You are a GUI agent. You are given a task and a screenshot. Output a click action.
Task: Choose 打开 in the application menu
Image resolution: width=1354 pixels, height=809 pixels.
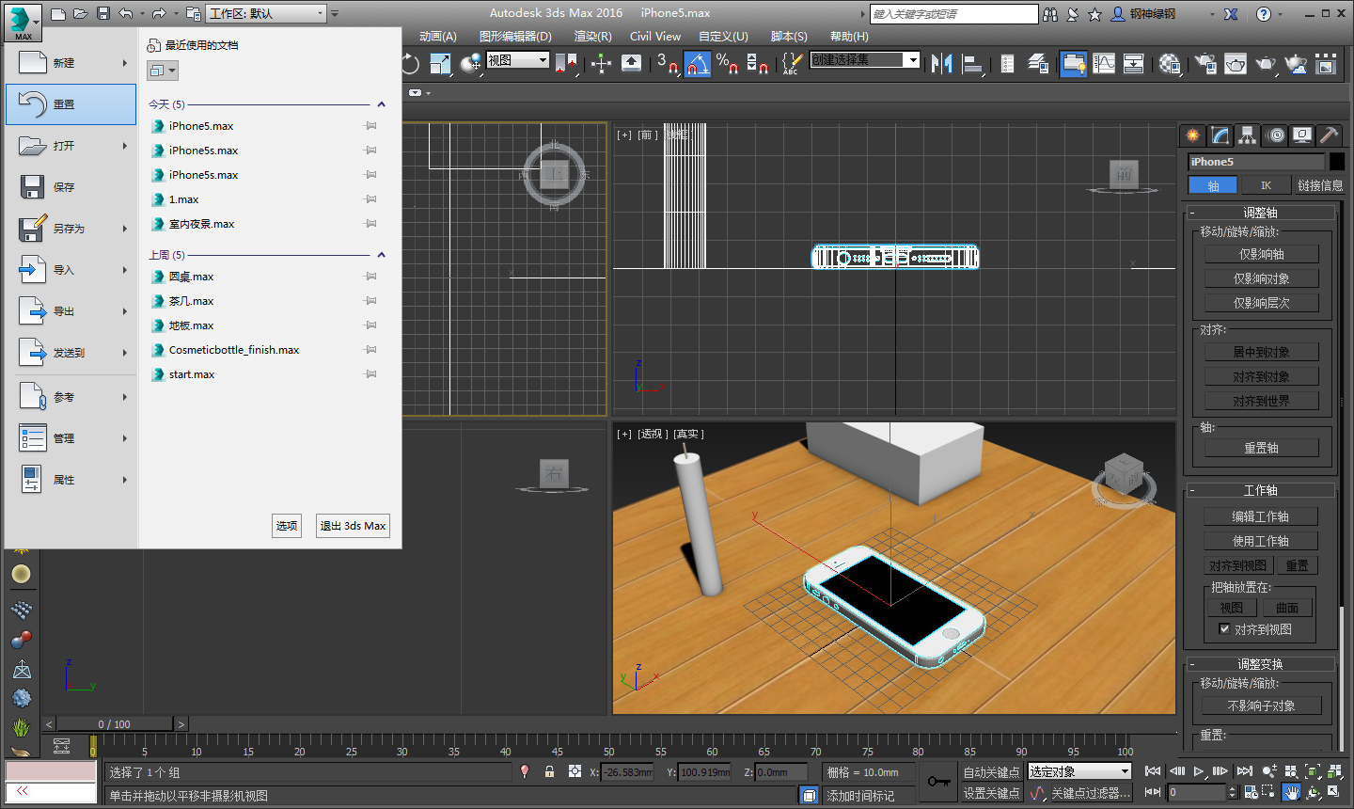tap(71, 146)
